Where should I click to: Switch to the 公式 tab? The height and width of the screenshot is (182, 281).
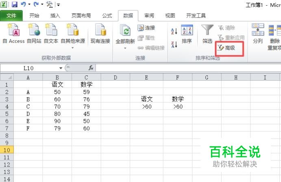coord(107,16)
